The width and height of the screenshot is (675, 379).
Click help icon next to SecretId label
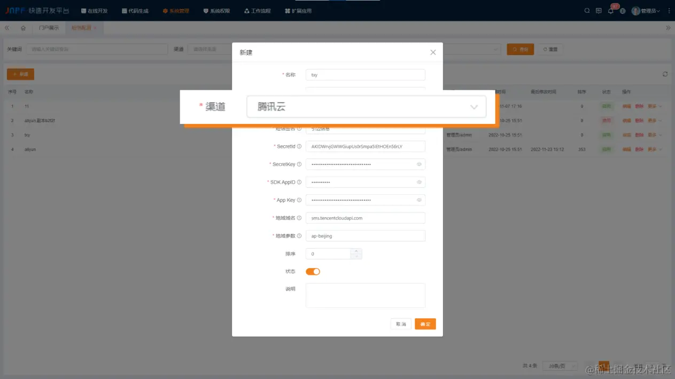point(299,146)
